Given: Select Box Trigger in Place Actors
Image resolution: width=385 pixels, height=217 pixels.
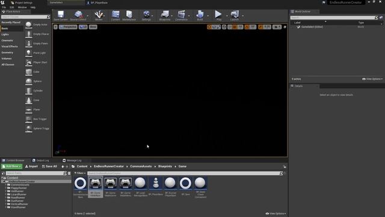Looking at the screenshot, I should [37, 119].
